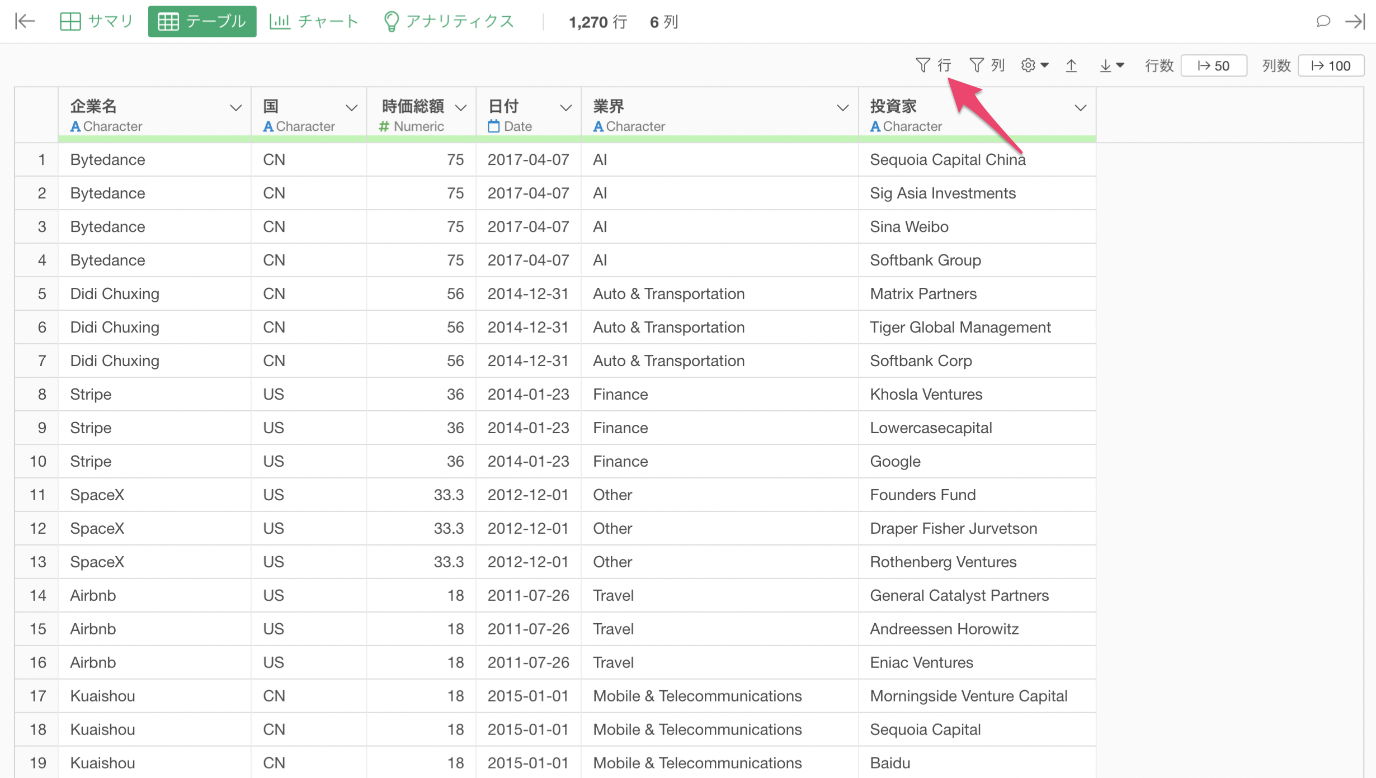This screenshot has height=778, width=1376.
Task: Open the 日付 column menu chevron
Action: (x=566, y=107)
